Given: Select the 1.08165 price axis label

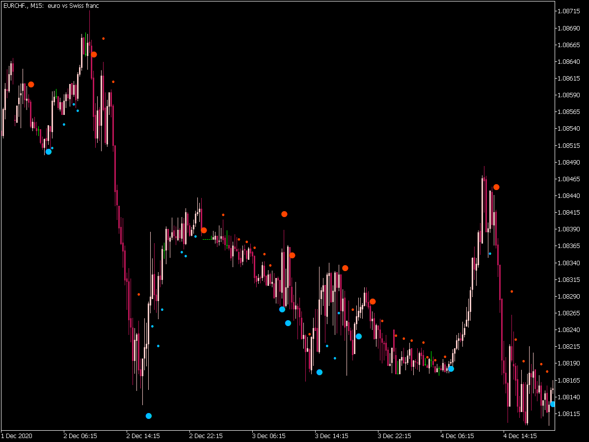Looking at the screenshot, I should [569, 380].
